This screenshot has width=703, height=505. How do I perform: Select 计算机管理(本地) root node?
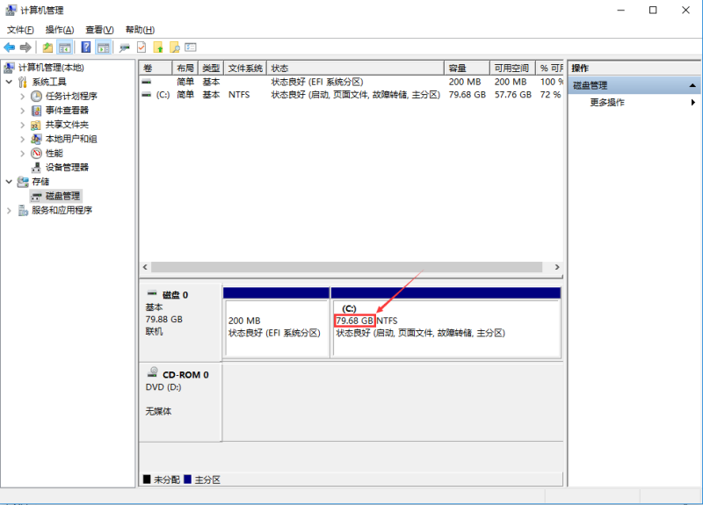pyautogui.click(x=51, y=68)
